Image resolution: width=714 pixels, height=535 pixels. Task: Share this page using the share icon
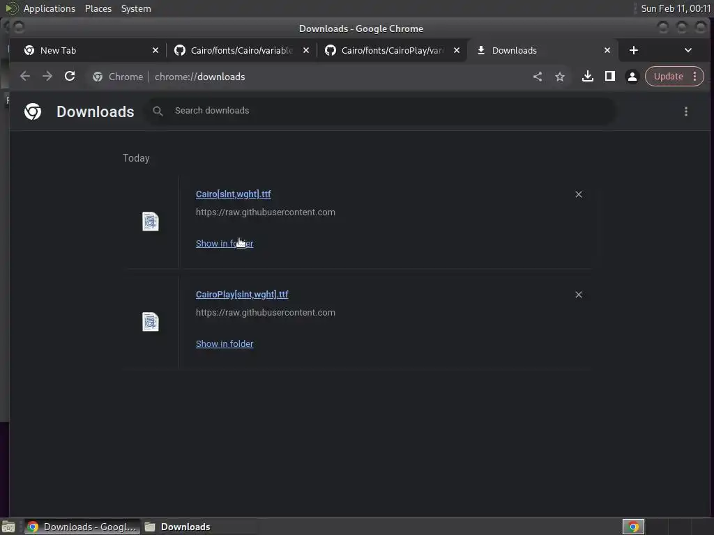pyautogui.click(x=538, y=77)
